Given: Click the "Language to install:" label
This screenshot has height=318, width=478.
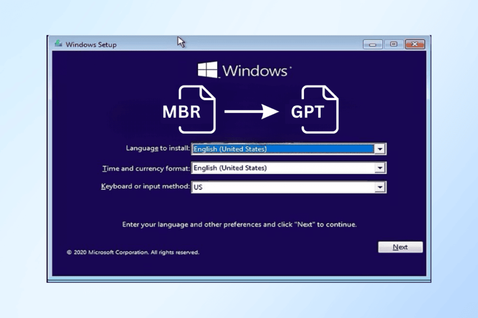Looking at the screenshot, I should [158, 149].
